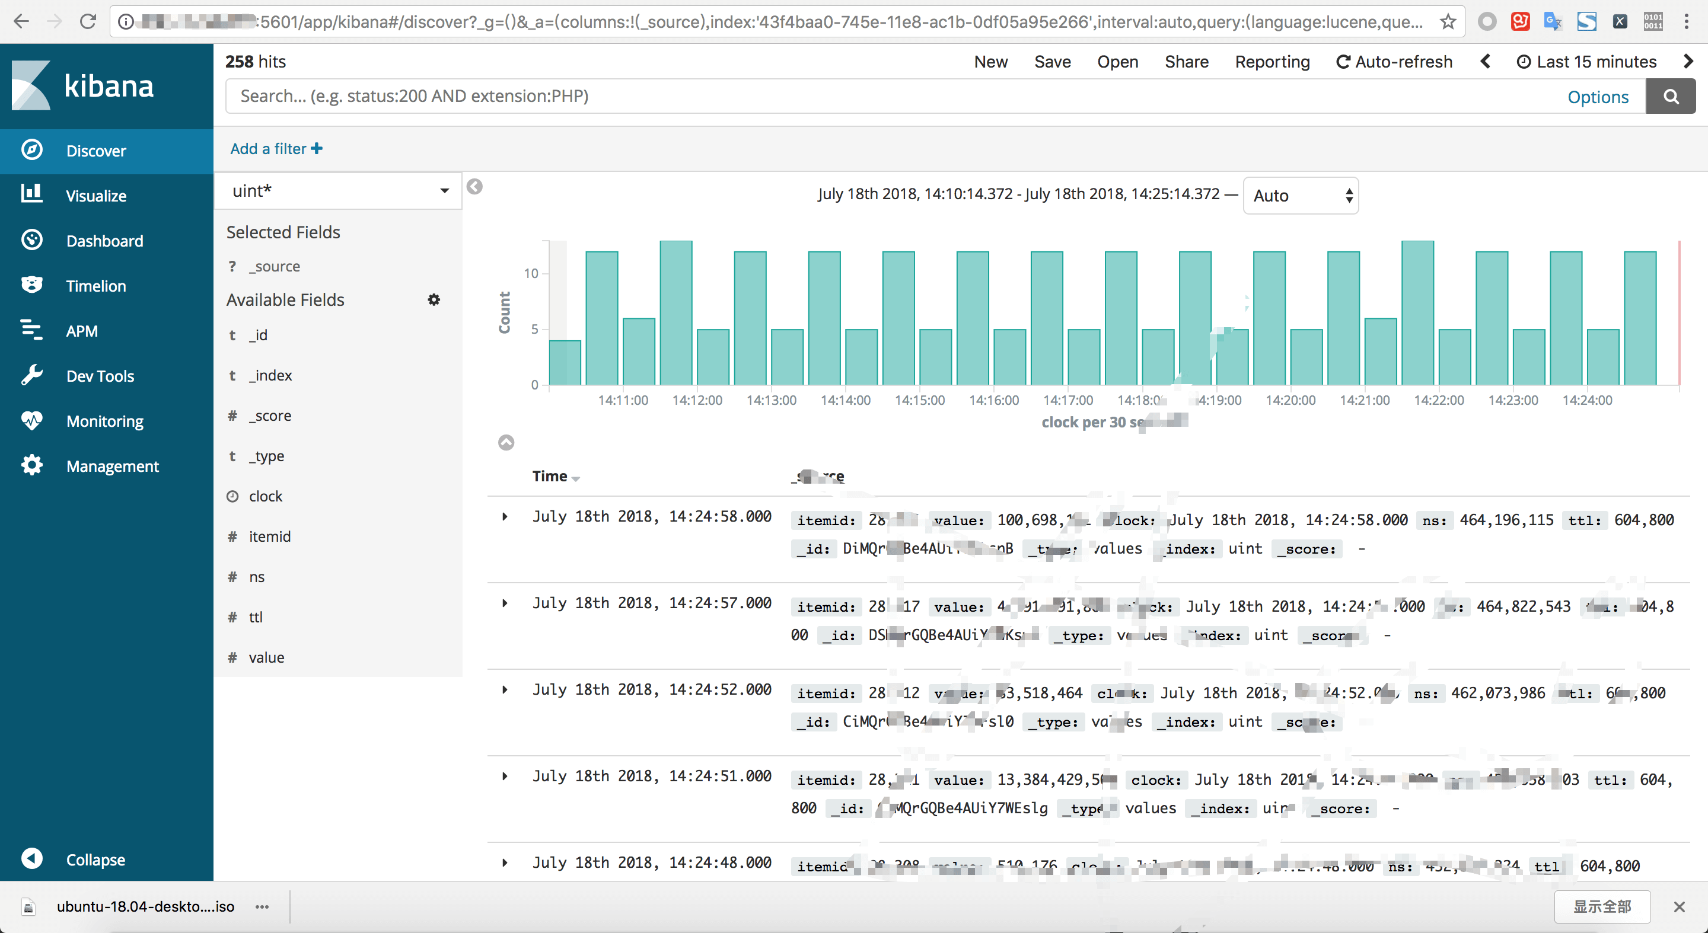Open the browser three-dot menu
Image resolution: width=1708 pixels, height=933 pixels.
[1687, 22]
